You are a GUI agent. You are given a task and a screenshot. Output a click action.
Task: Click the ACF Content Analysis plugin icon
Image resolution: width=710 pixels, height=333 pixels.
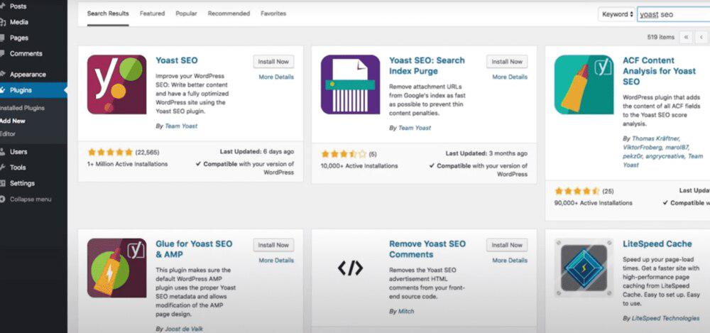[x=584, y=84]
